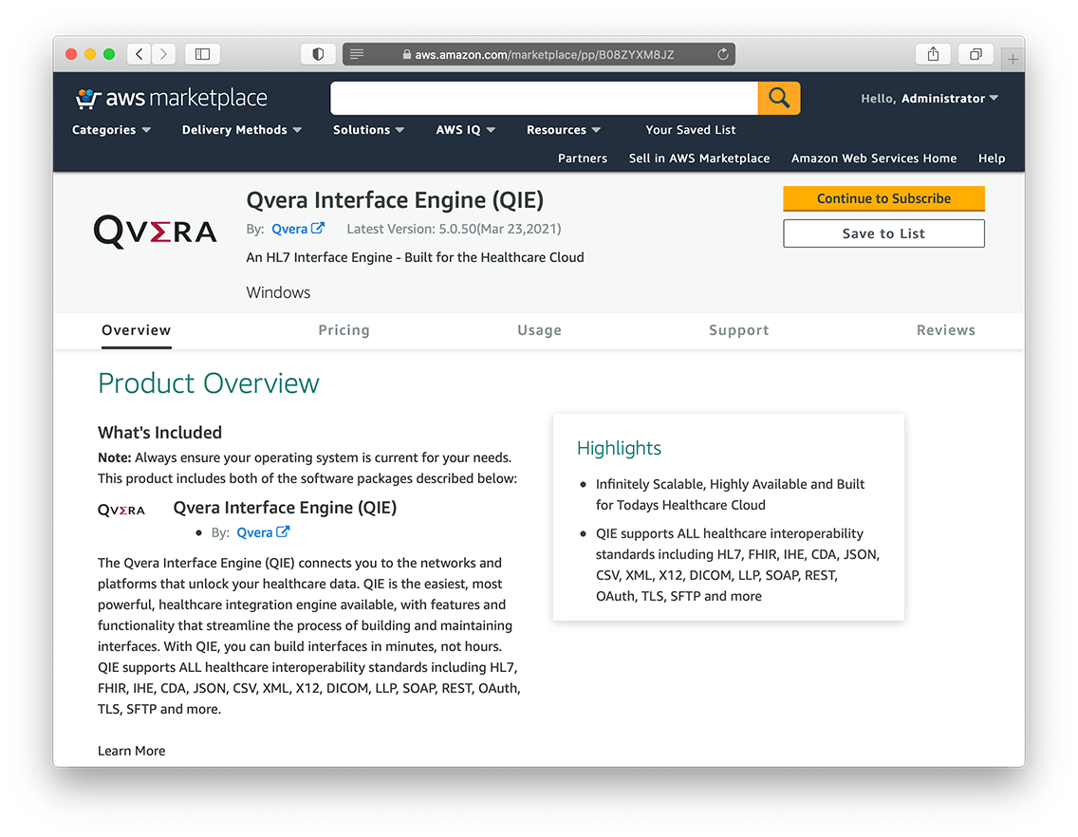Reload the page with refresh icon
The width and height of the screenshot is (1078, 837).
(722, 54)
